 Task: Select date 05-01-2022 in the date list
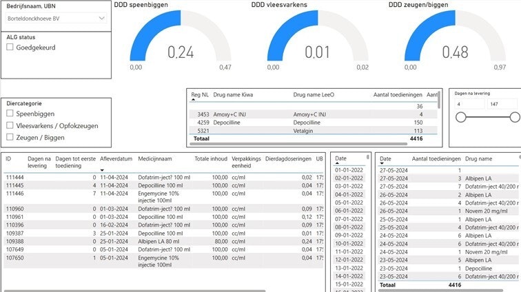click(347, 203)
